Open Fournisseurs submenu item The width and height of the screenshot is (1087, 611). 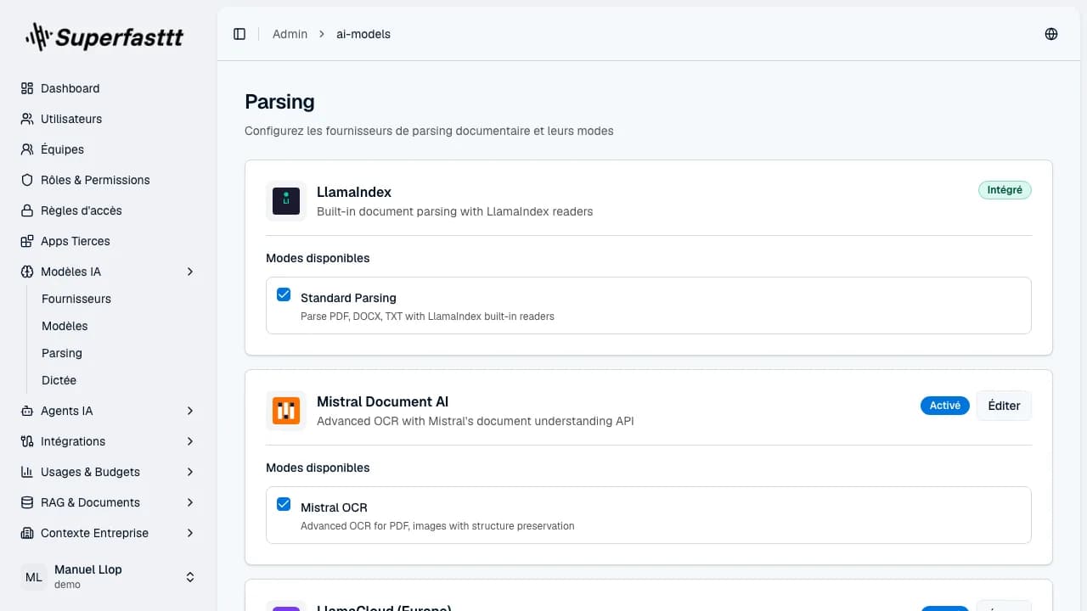coord(76,299)
